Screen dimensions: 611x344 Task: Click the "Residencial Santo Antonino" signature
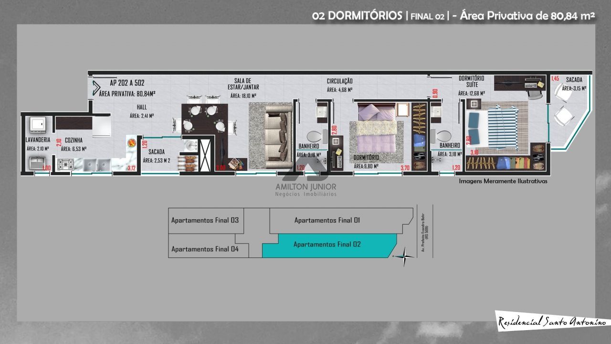point(552,322)
